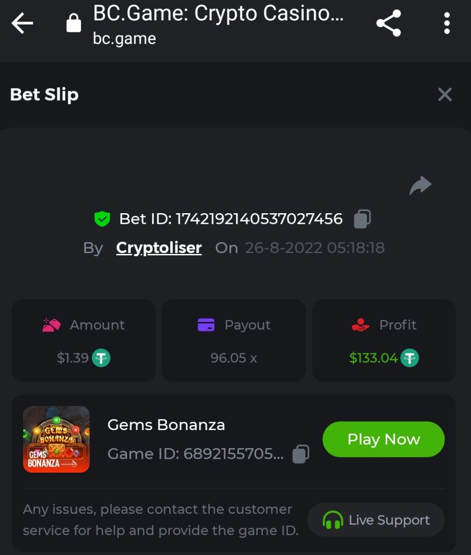Tap the Profit amount $133.04
Screen dimensions: 471x555
373,358
